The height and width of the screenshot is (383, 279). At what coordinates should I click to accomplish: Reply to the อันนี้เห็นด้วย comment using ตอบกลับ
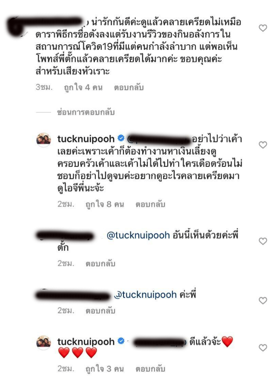point(100,264)
